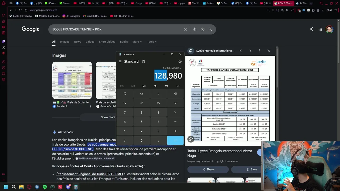The width and height of the screenshot is (340, 191).
Task: Search inside image with Lens overlay button
Action: [191, 139]
